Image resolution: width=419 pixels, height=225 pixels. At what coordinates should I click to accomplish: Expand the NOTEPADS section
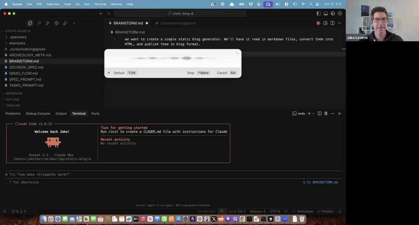click(14, 93)
